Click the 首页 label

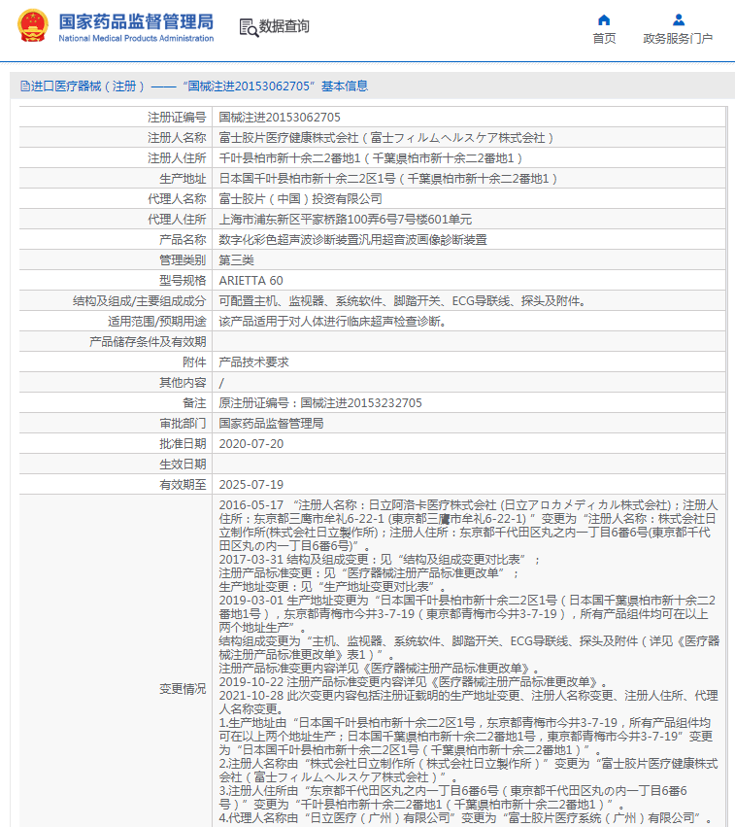click(x=604, y=39)
